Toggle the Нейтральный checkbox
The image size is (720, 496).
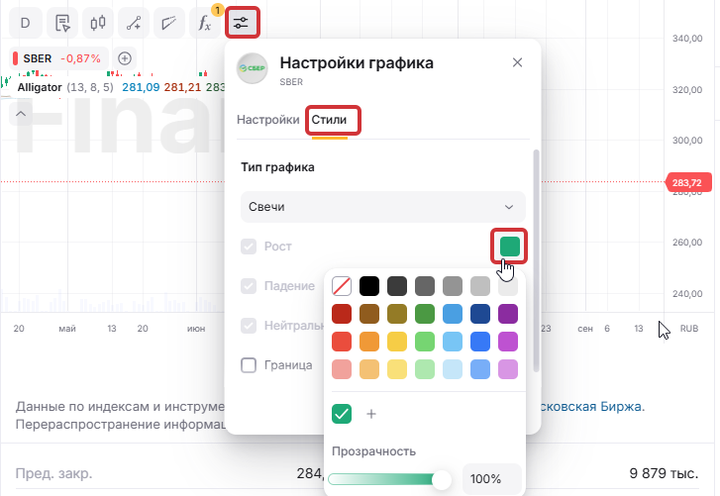coord(249,326)
